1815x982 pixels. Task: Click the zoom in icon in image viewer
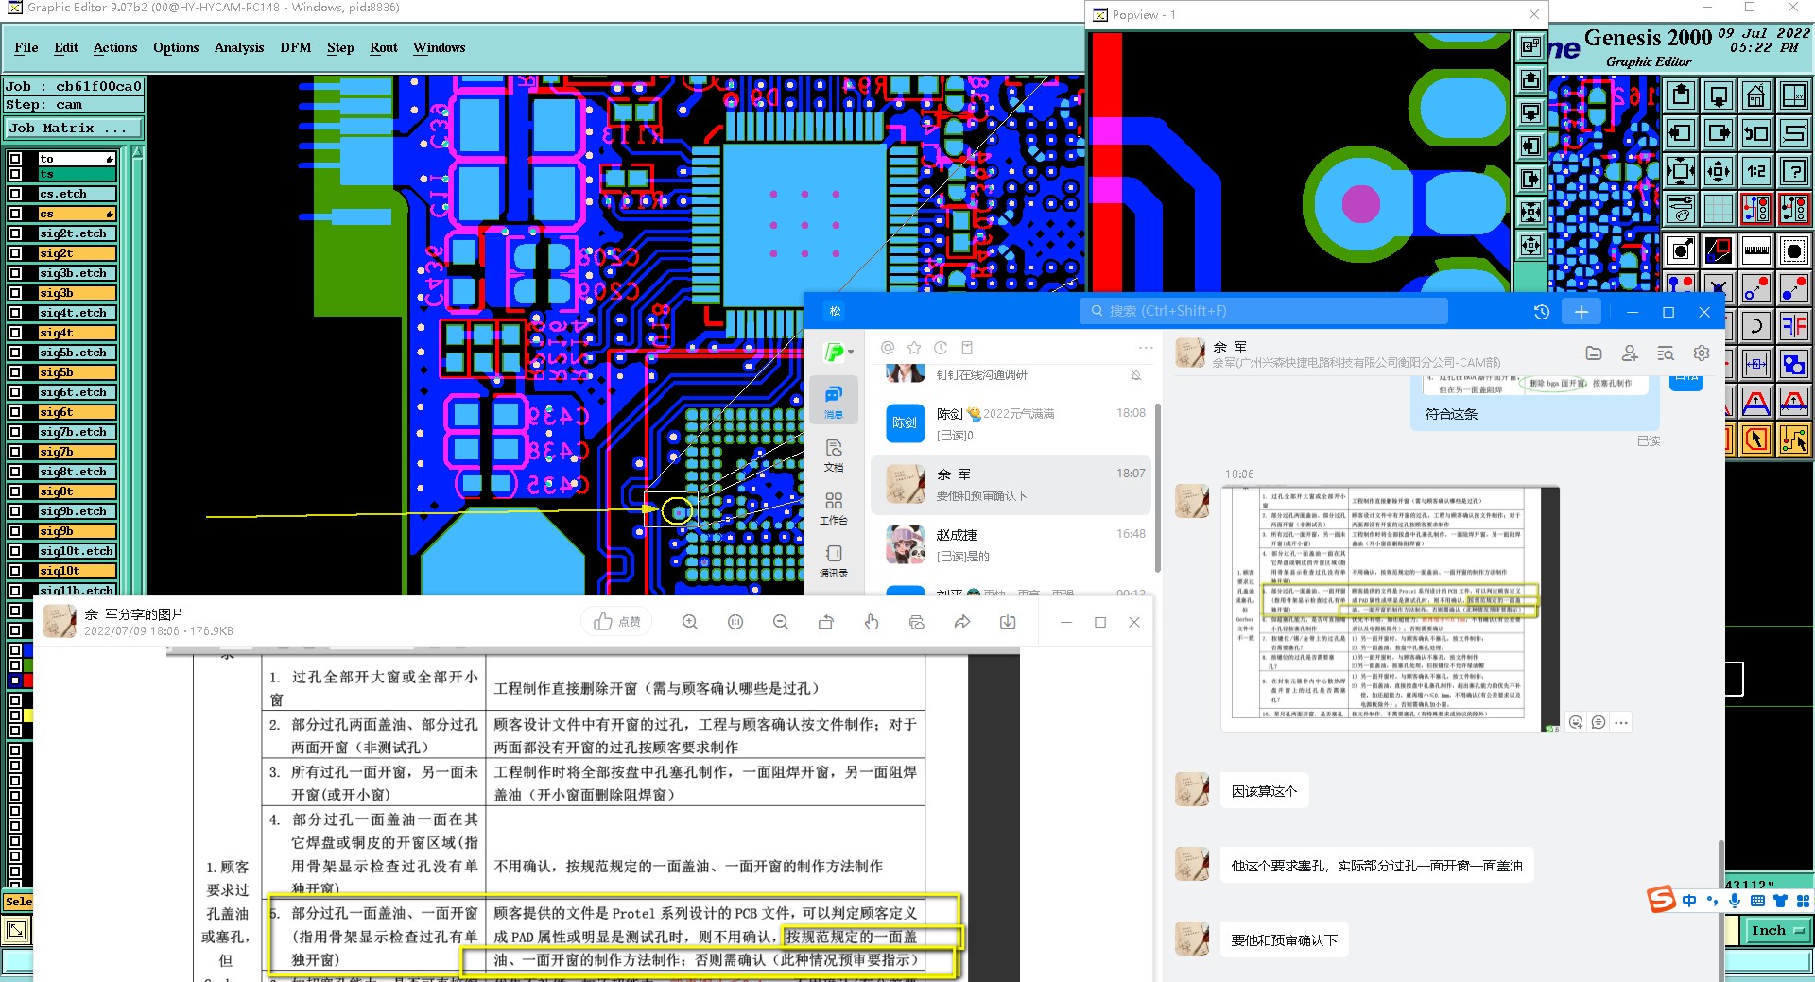tap(690, 622)
